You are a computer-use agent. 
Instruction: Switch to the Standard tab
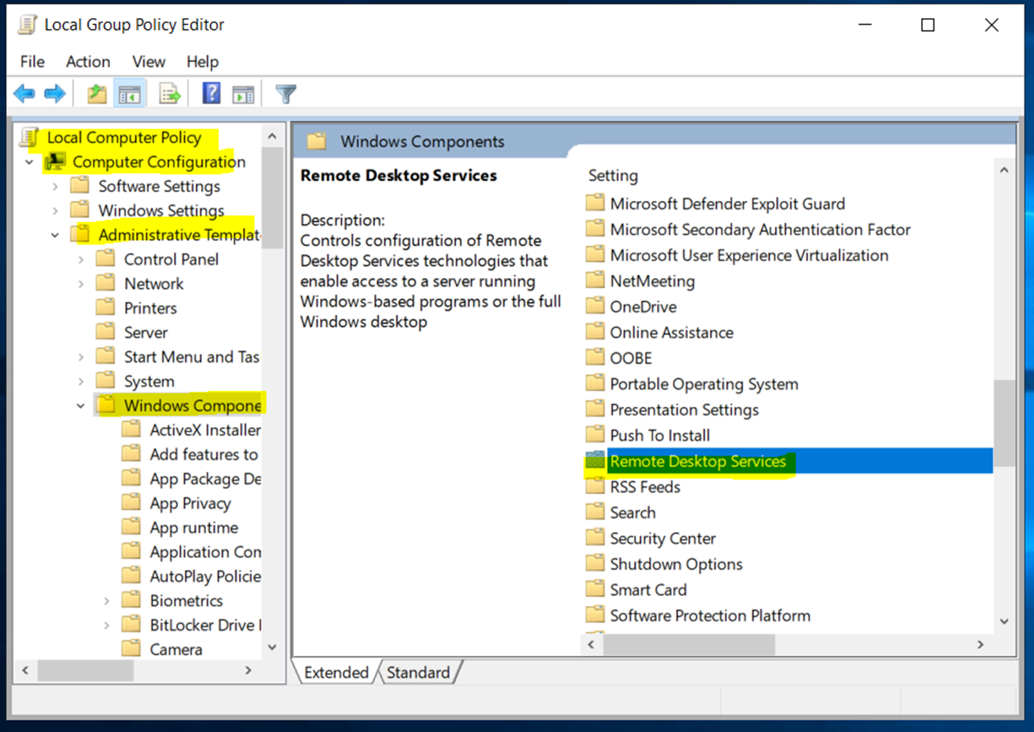click(418, 672)
